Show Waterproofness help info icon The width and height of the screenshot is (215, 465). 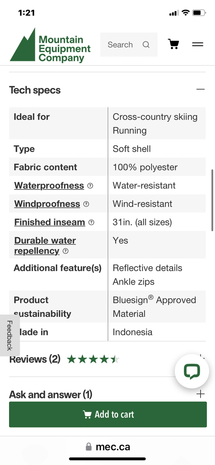coord(91,186)
